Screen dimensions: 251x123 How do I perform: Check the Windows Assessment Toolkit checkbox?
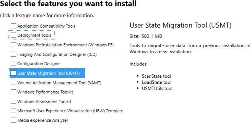(x=13, y=101)
